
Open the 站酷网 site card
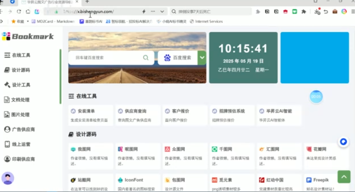click(91, 183)
